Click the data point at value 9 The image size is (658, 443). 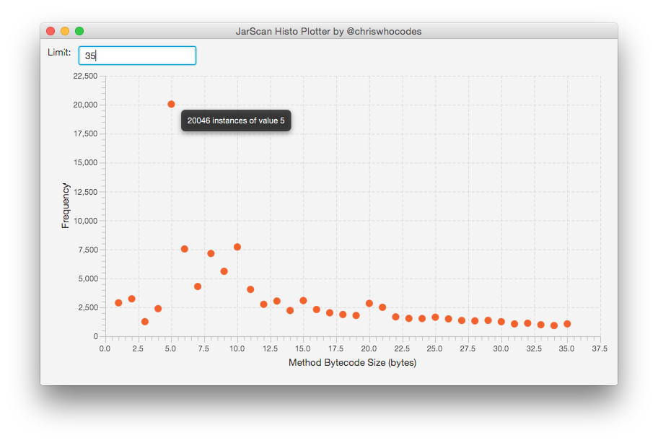pyautogui.click(x=224, y=271)
